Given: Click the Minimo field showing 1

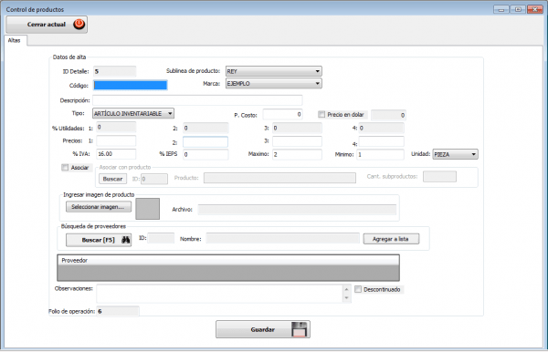Looking at the screenshot, I should tap(380, 154).
